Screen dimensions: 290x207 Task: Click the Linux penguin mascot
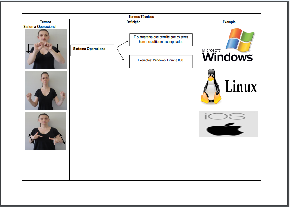pyautogui.click(x=211, y=87)
